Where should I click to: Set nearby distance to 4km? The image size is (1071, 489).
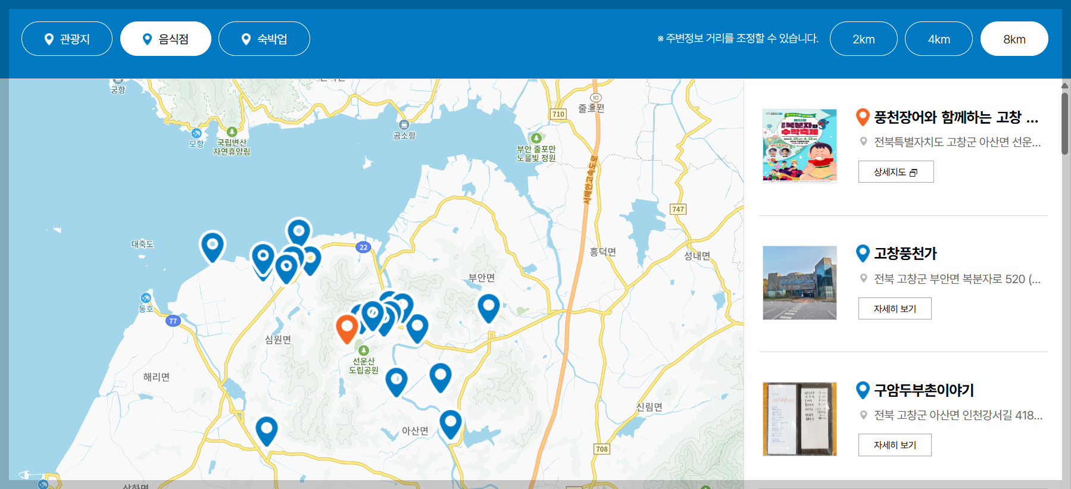click(939, 39)
